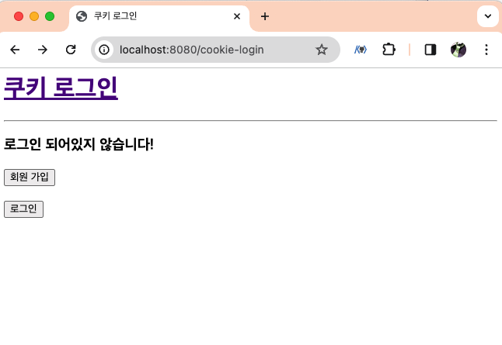Toggle the browser side panel
Viewport: 502px width, 345px height.
(431, 50)
